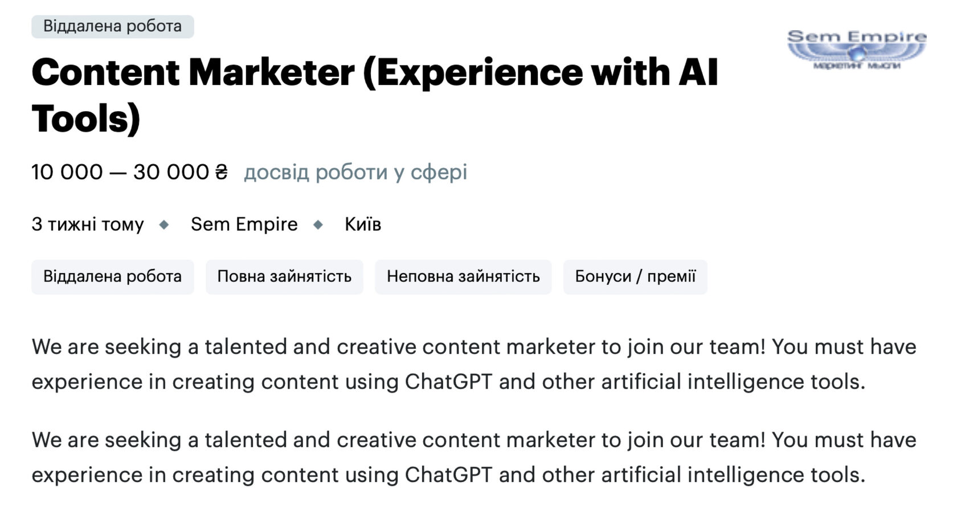The width and height of the screenshot is (957, 510).
Task: Select the 'Бонуси / премії' tag
Action: 635,277
